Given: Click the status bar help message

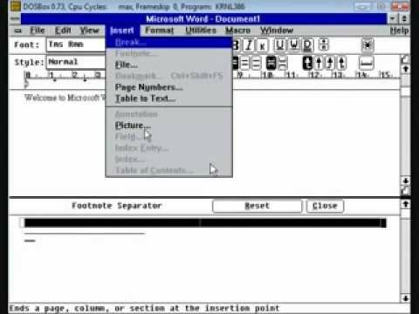Looking at the screenshot, I should (145, 308).
